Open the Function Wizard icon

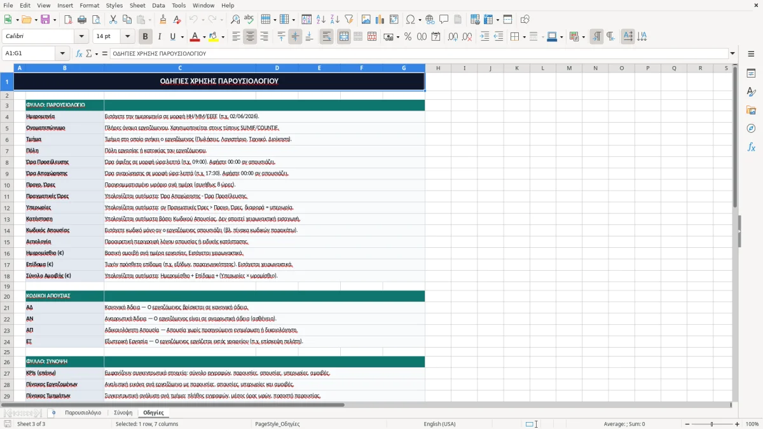(79, 54)
